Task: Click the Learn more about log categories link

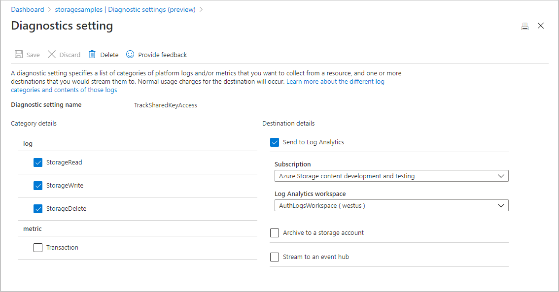Action: 335,81
